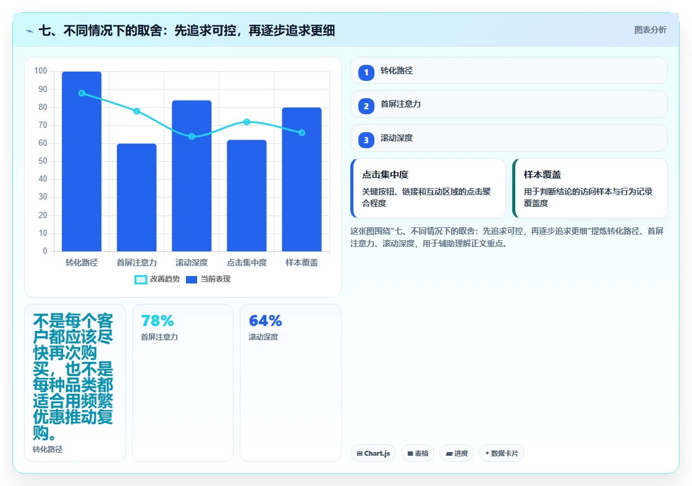Click the 64% value in the stat card
The image size is (692, 486).
(265, 321)
